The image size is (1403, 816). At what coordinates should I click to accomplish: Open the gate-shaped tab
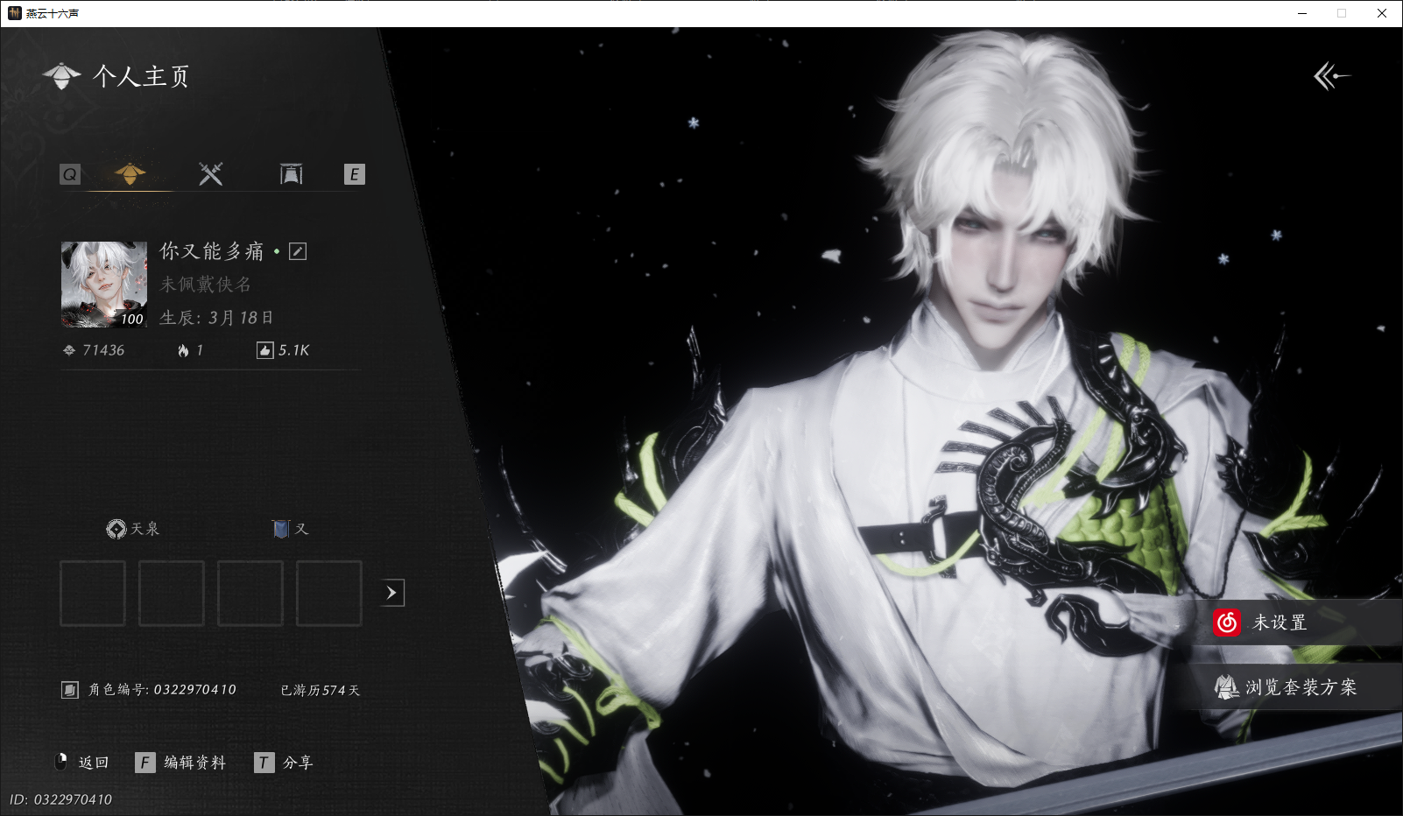point(292,174)
